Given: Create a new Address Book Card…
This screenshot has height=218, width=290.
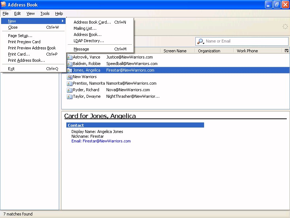Looking at the screenshot, I should (x=100, y=22).
